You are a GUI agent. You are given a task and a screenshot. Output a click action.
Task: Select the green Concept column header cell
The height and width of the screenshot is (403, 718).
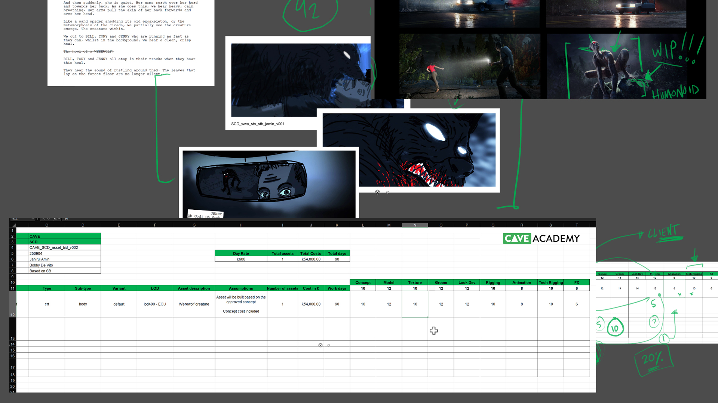coord(363,282)
